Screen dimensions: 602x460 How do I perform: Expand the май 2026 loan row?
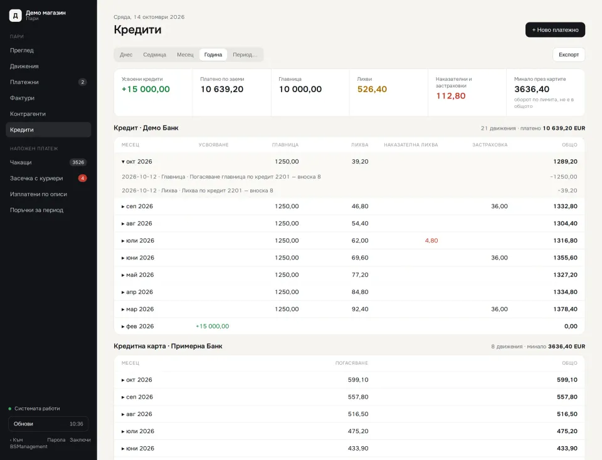tap(349, 274)
